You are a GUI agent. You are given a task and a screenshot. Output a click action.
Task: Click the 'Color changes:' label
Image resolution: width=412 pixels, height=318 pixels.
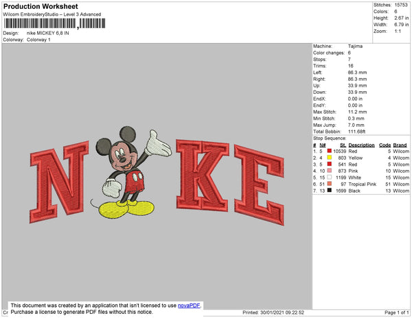point(329,53)
